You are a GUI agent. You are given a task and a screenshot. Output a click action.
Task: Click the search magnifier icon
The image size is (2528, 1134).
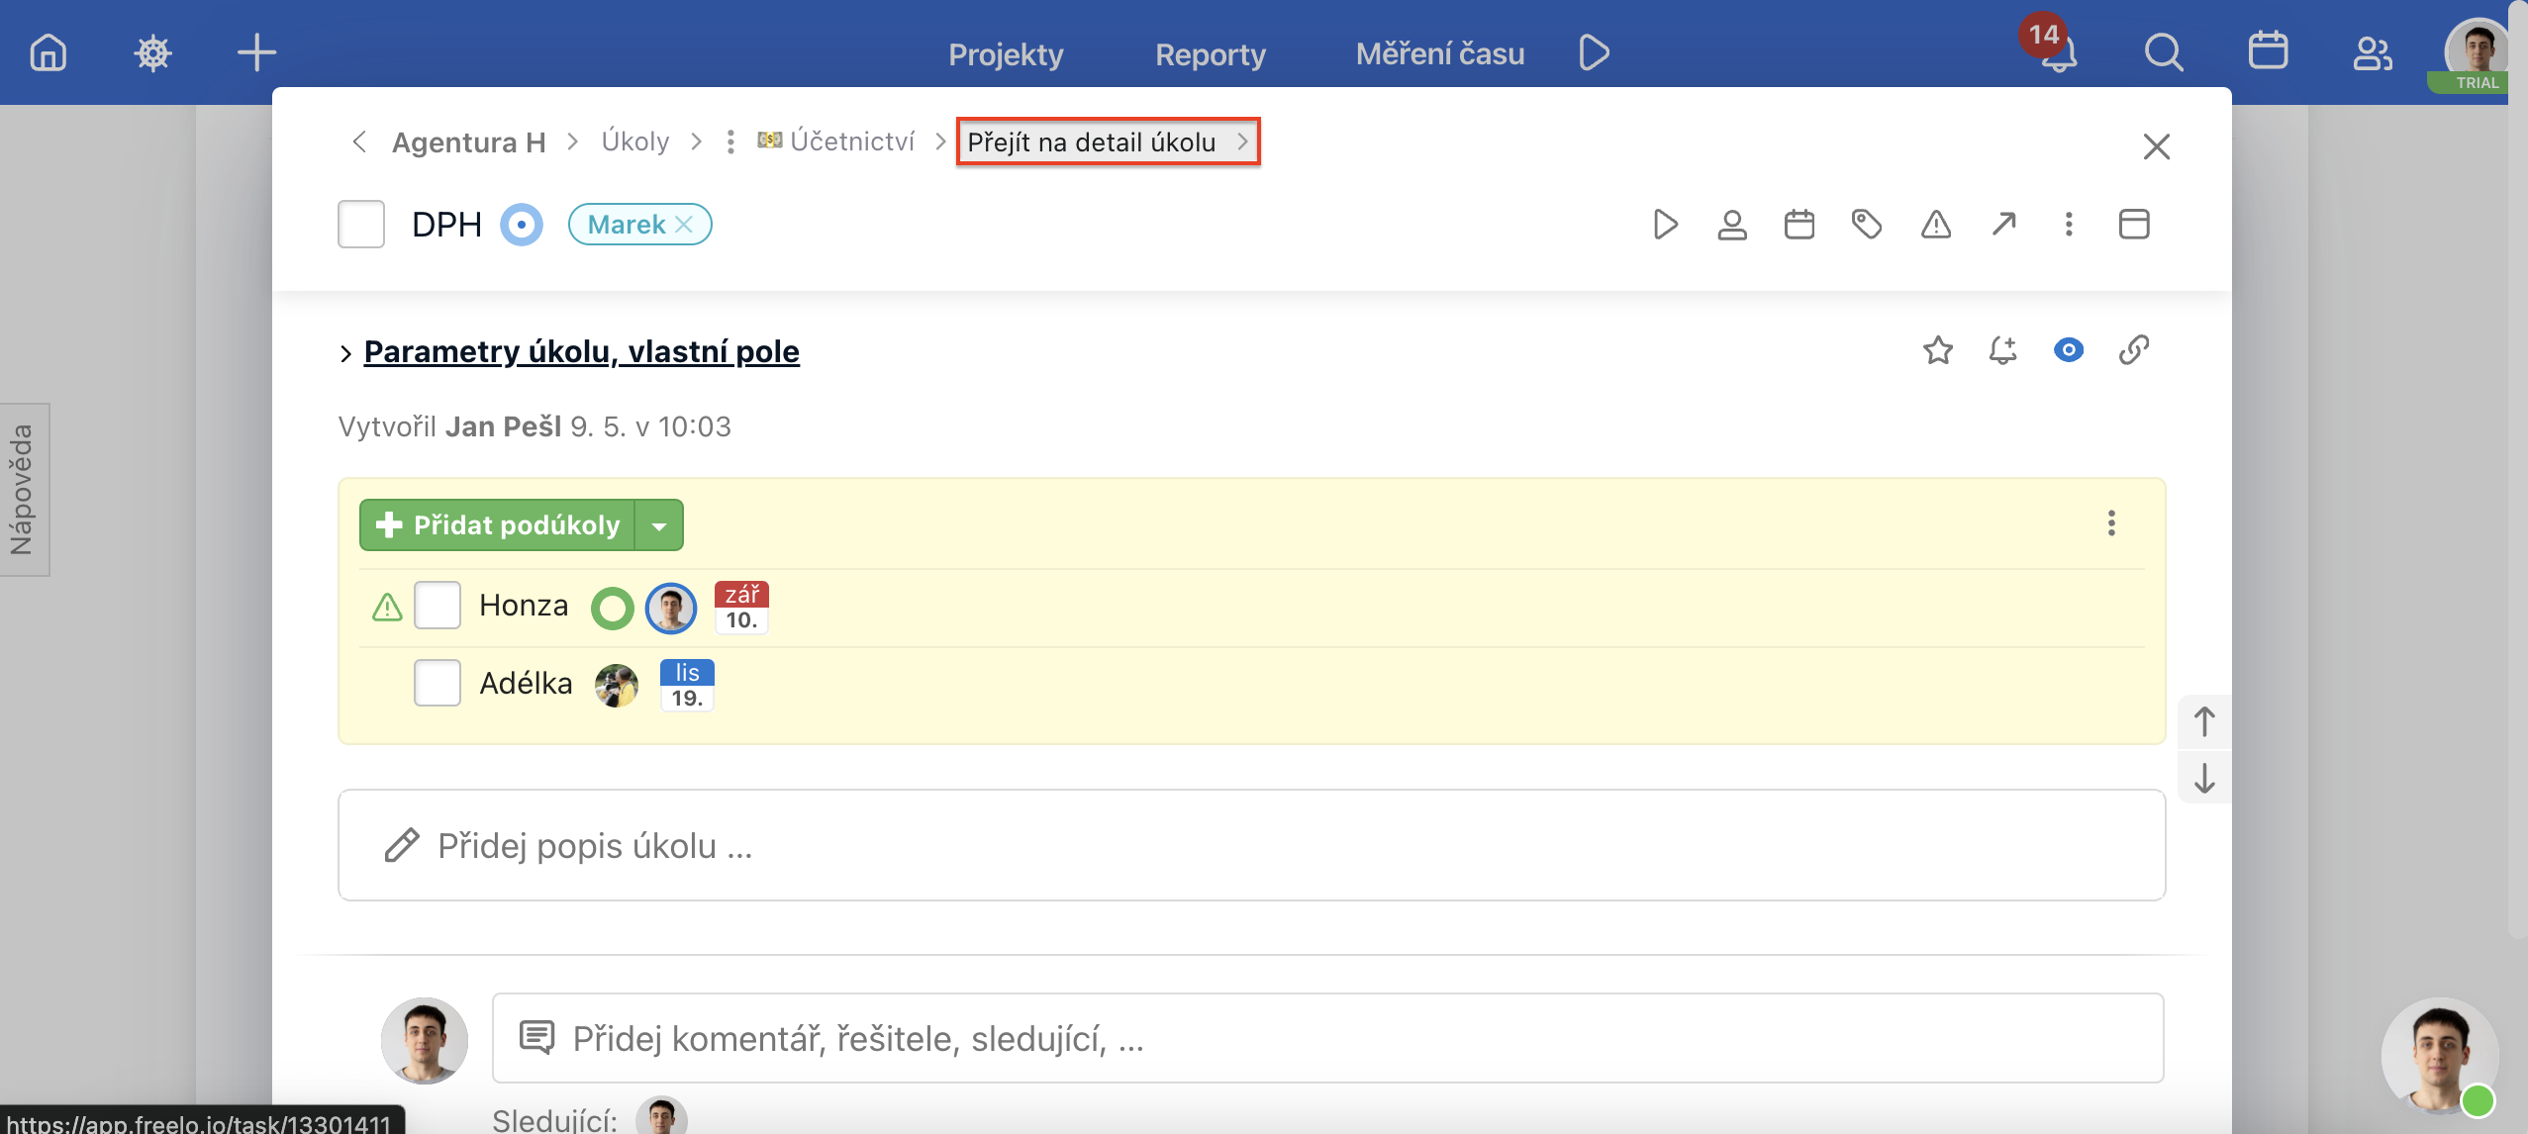pos(2163,52)
